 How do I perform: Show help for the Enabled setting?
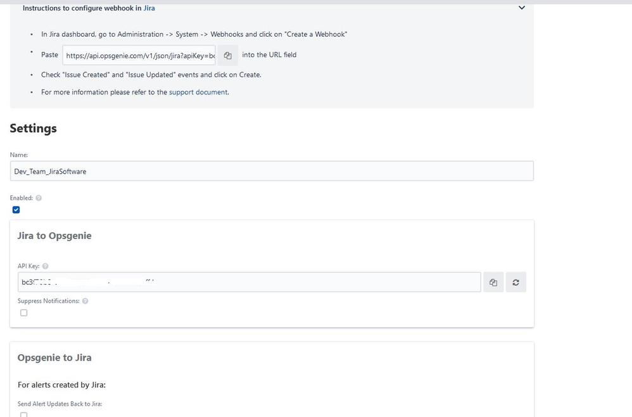click(x=39, y=198)
